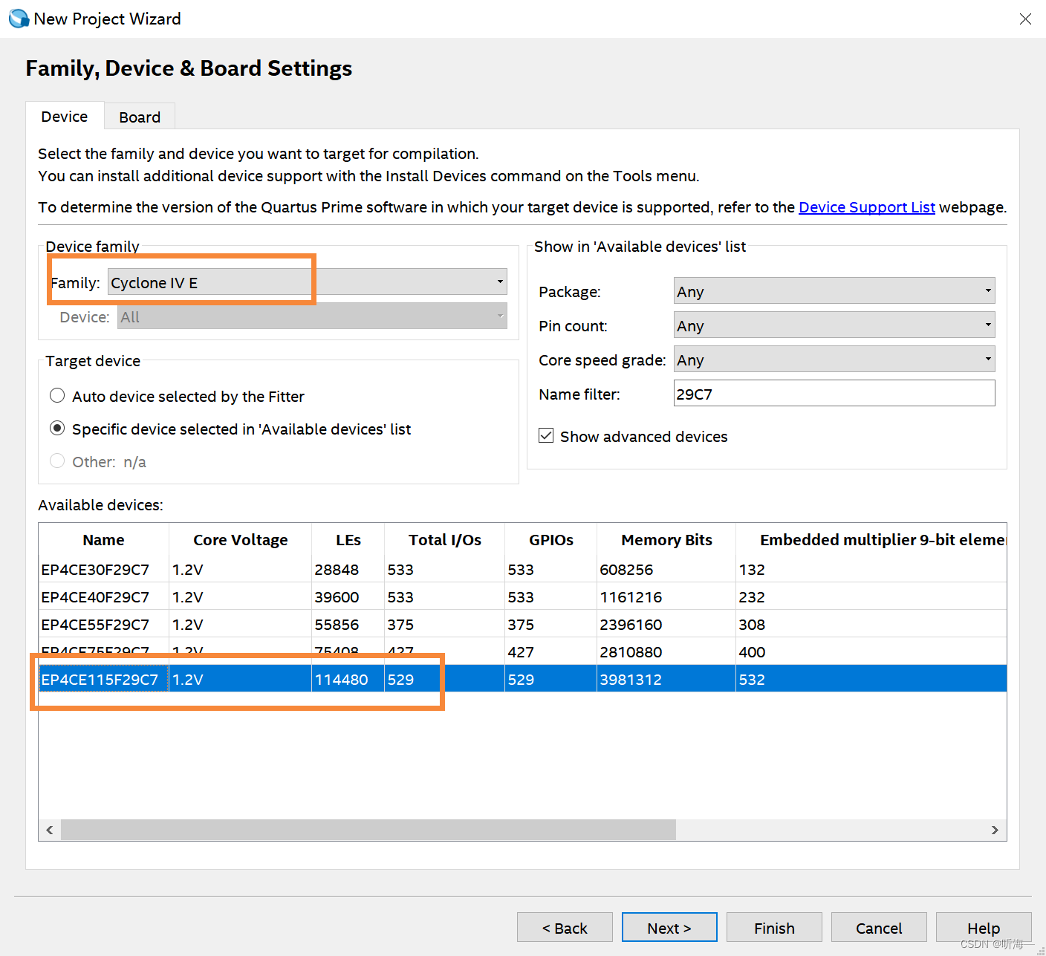Sort by the Memory Bits column header
The width and height of the screenshot is (1046, 956).
666,540
